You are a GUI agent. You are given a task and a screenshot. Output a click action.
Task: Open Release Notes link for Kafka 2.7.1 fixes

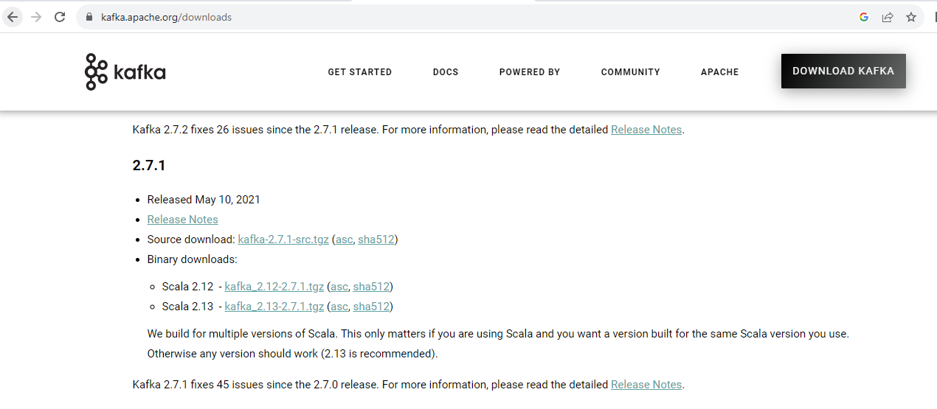pyautogui.click(x=646, y=385)
